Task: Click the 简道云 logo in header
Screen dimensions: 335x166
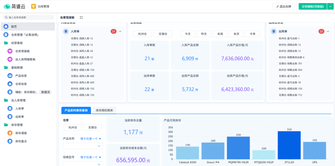Action: [15, 6]
